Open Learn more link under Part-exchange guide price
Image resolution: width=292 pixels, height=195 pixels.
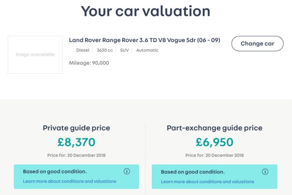click(x=207, y=182)
